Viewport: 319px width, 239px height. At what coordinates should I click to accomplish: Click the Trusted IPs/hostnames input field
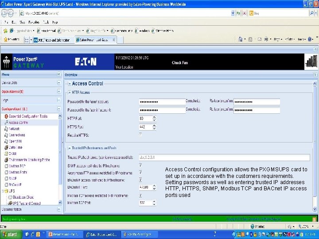224,158
